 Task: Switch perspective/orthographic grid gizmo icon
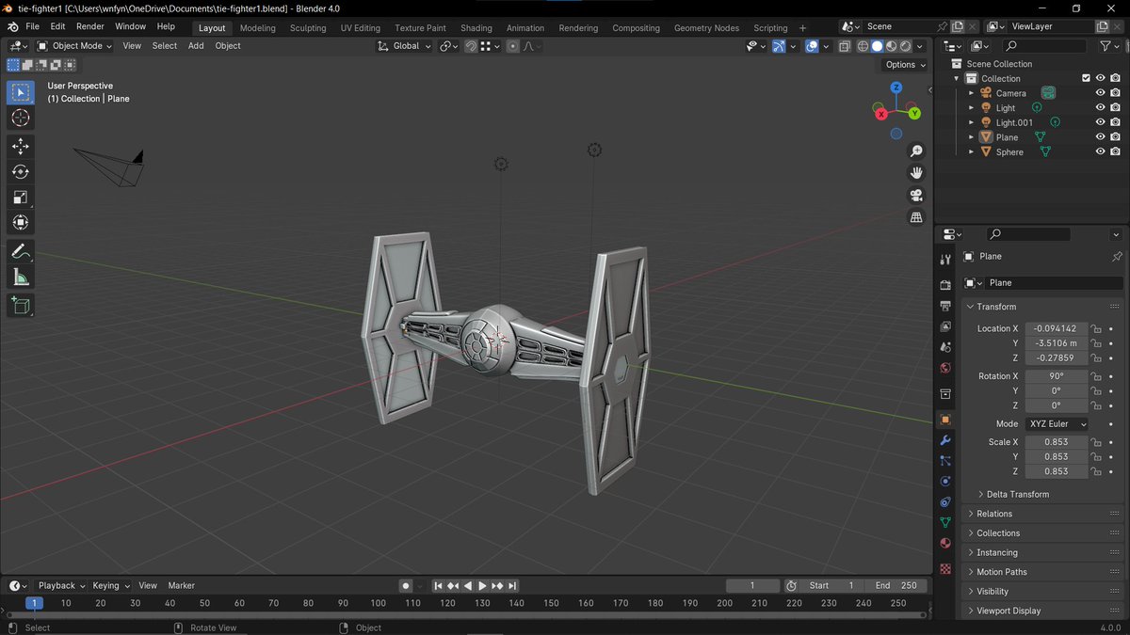click(x=915, y=217)
